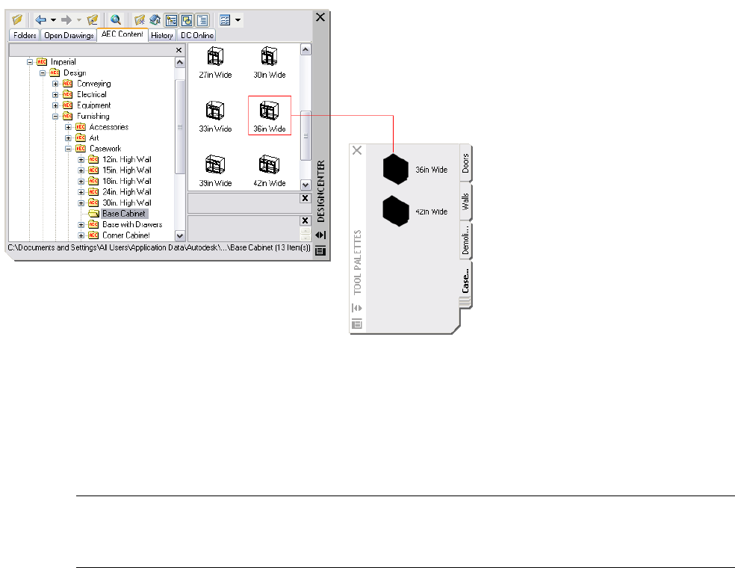
Task: Open Tool Palettes properties icon
Action: click(x=357, y=324)
